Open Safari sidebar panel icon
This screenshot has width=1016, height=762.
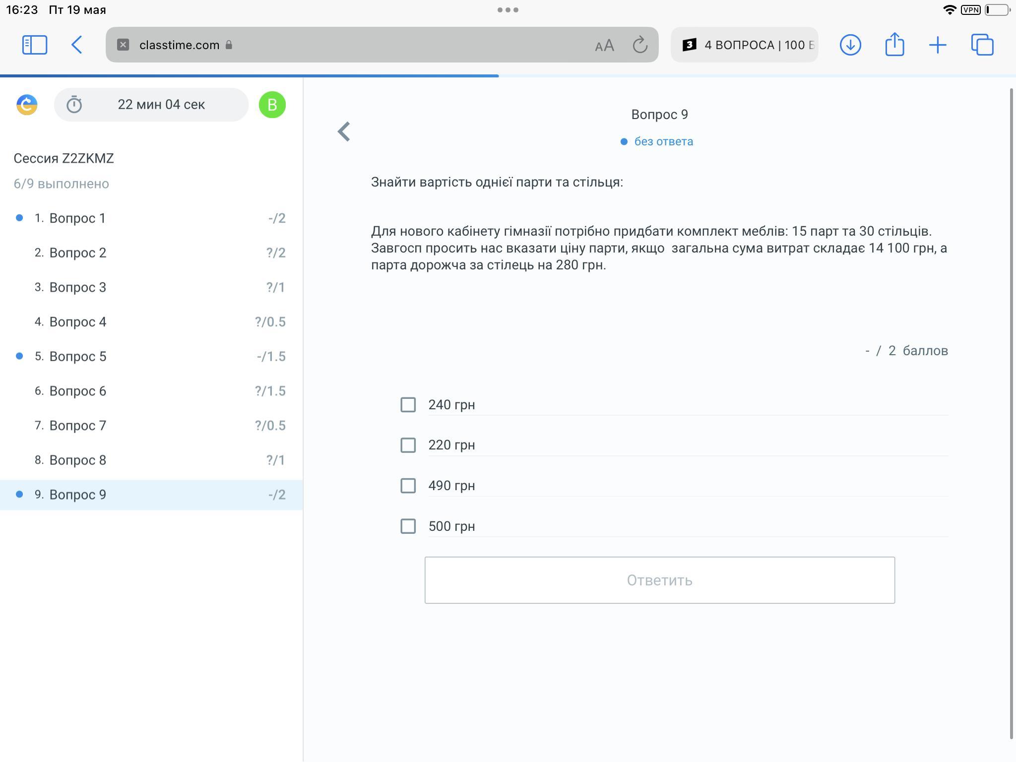pos(35,45)
